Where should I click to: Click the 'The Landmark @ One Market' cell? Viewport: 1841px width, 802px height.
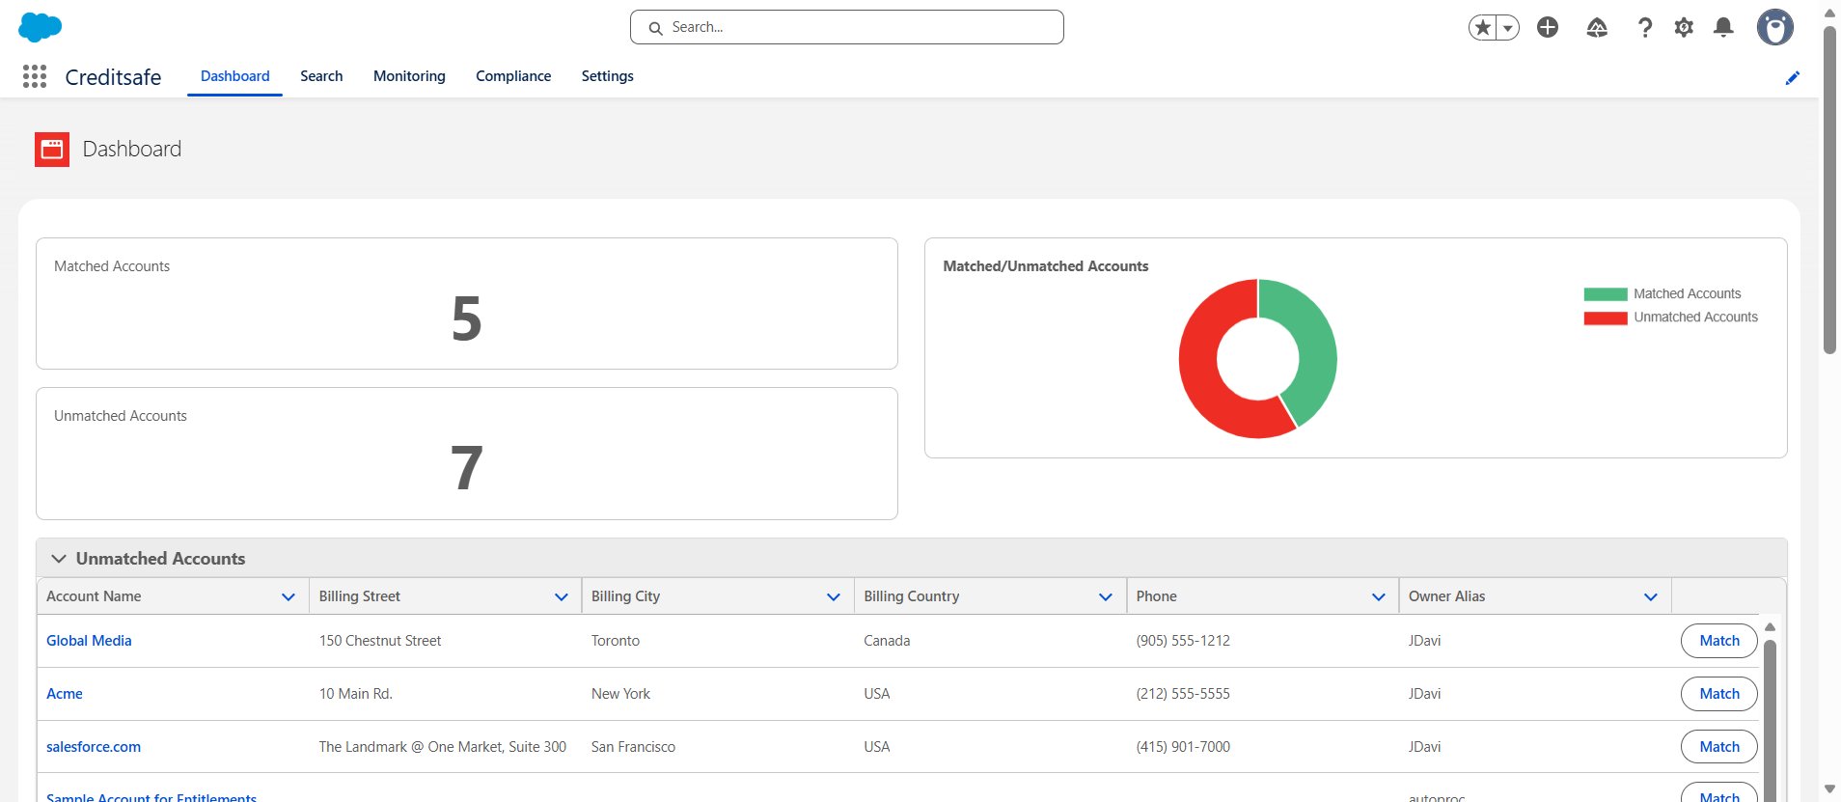[443, 747]
